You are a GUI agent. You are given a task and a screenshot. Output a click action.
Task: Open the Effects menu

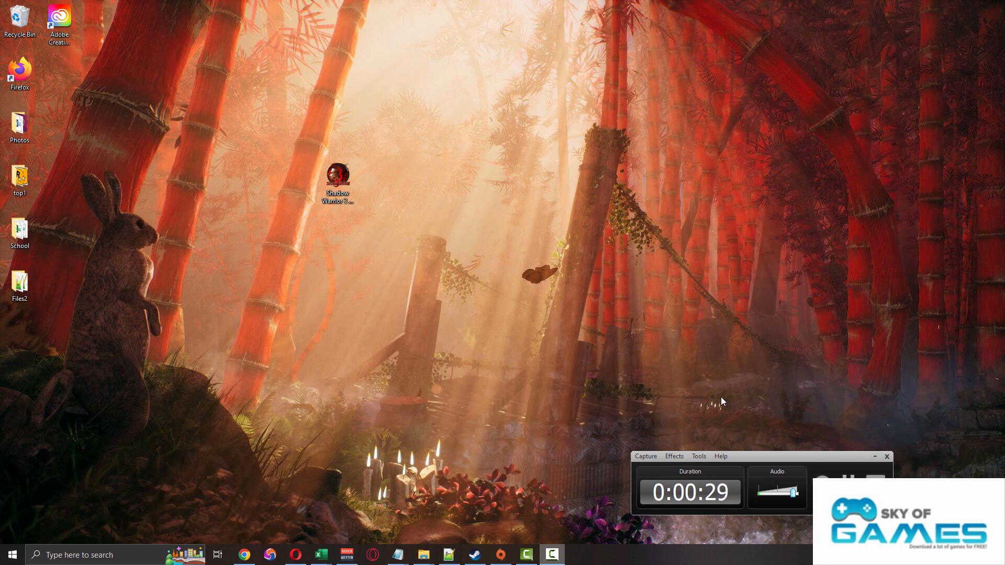coord(674,456)
